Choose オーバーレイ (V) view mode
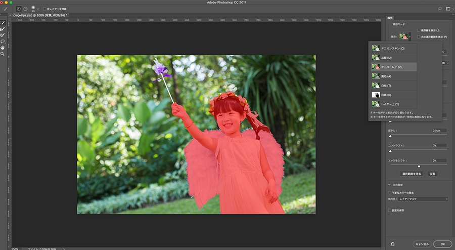 [x=394, y=67]
